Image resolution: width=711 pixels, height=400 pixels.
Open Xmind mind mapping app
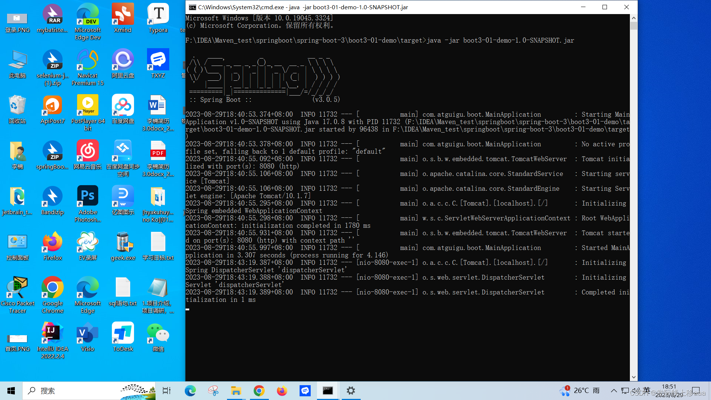tap(123, 14)
